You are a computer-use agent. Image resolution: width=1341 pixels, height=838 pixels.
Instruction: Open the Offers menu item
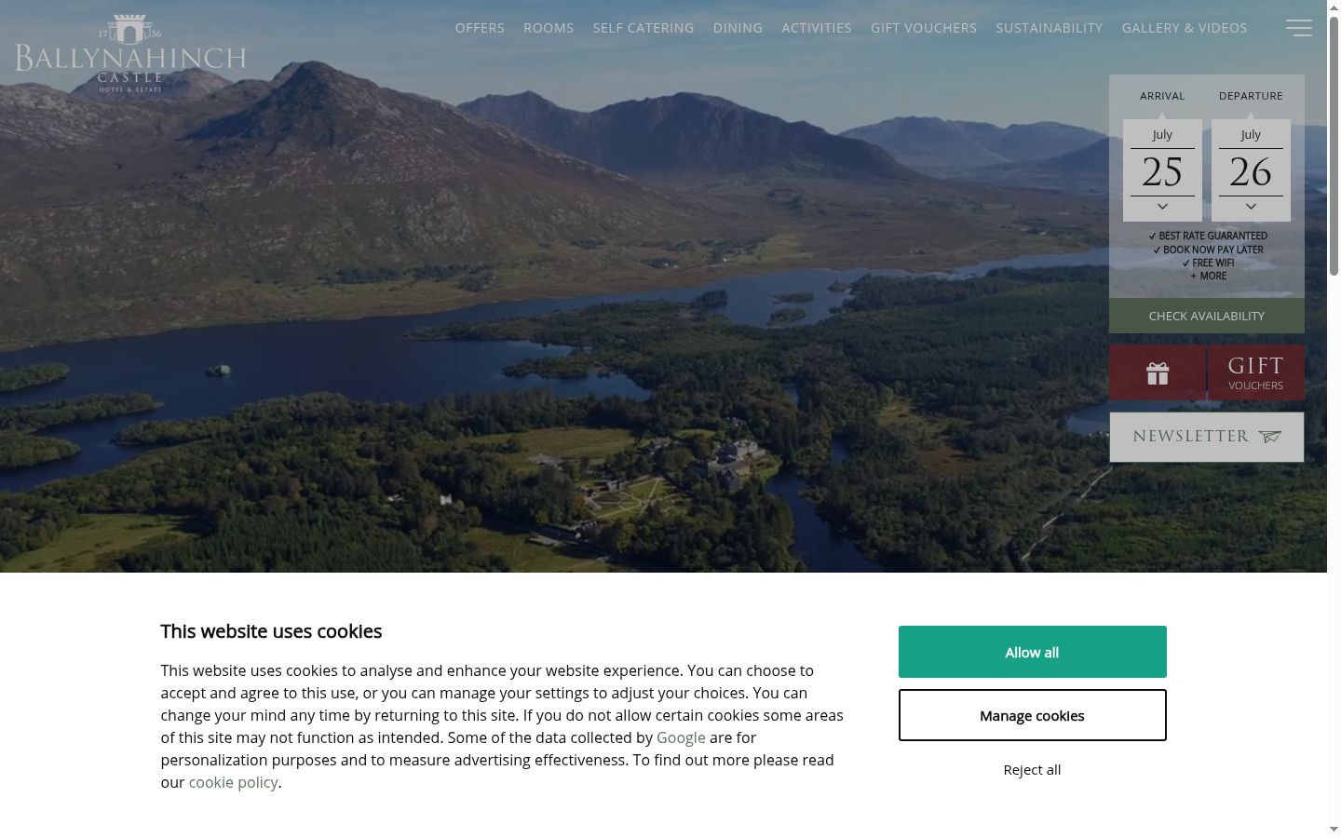pos(480,28)
